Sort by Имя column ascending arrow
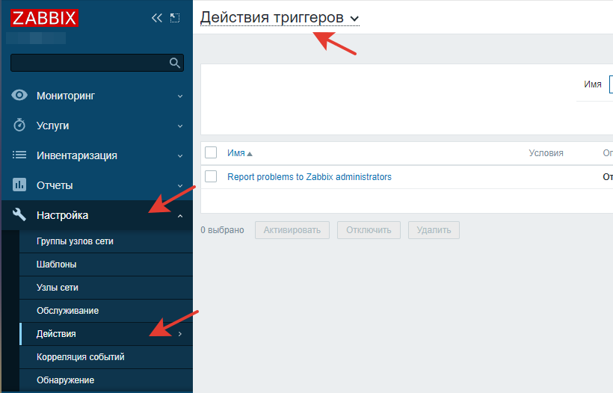Viewport: 613px width, 393px height. (250, 154)
